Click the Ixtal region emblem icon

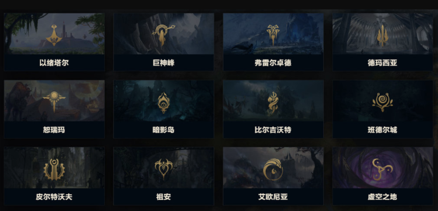(54, 35)
